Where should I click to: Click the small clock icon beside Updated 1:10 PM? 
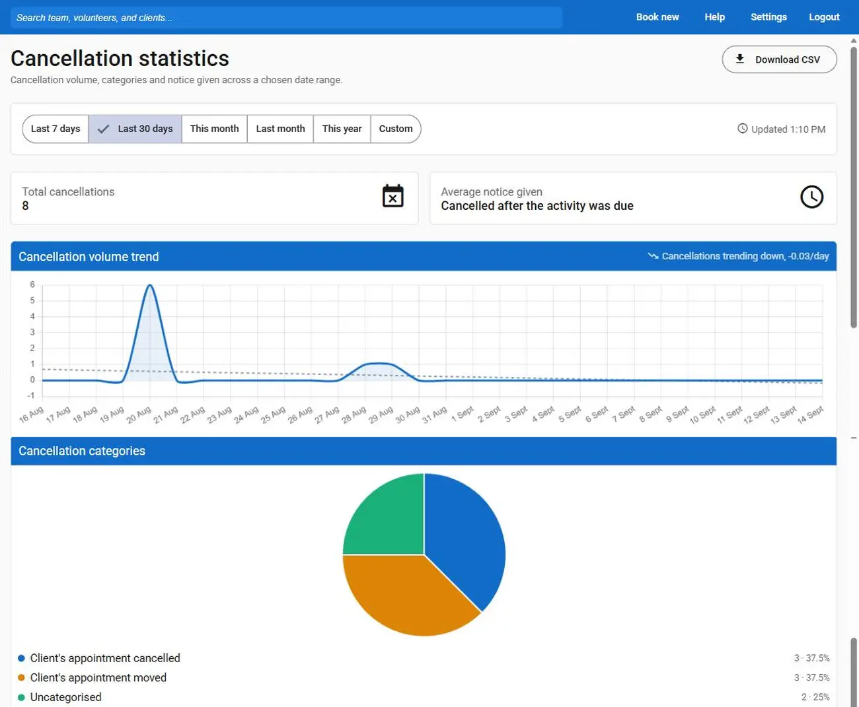tap(743, 129)
